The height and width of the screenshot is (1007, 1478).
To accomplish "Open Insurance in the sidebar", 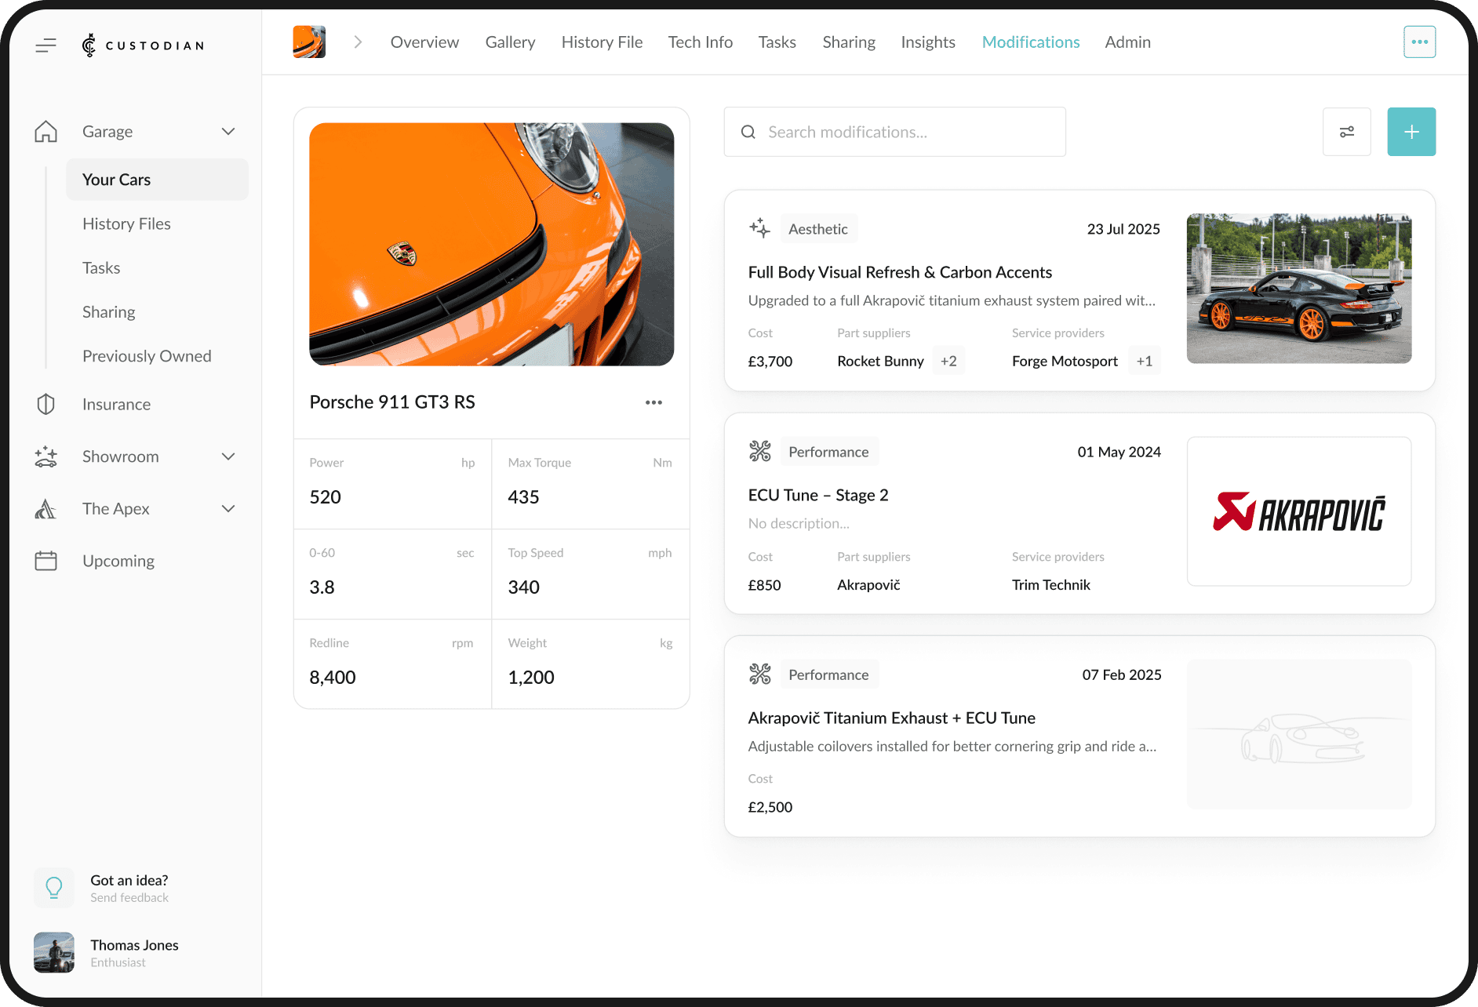I will click(116, 404).
